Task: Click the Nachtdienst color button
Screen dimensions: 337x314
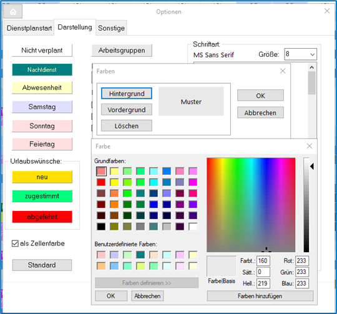Action: click(42, 70)
